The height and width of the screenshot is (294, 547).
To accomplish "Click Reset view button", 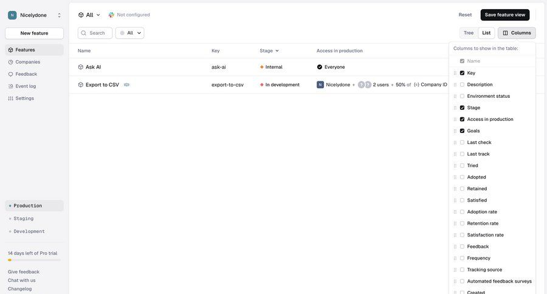I will 465,15.
